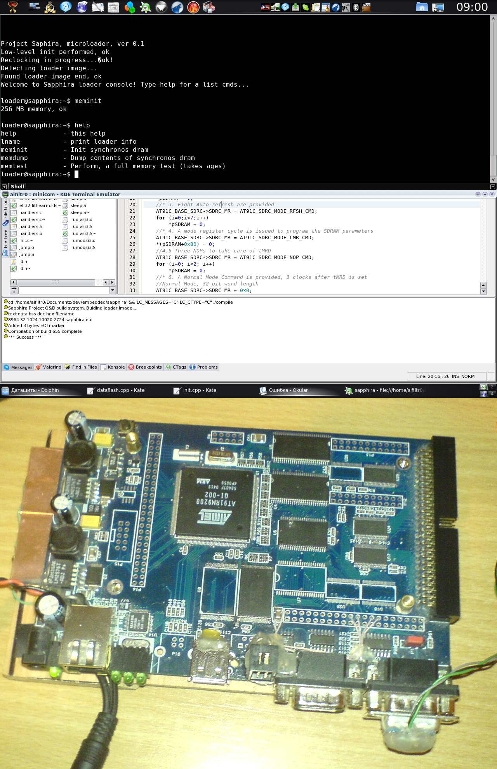Switch to the File Group side tab
Image resolution: width=497 pixels, height=769 pixels.
coord(5,213)
